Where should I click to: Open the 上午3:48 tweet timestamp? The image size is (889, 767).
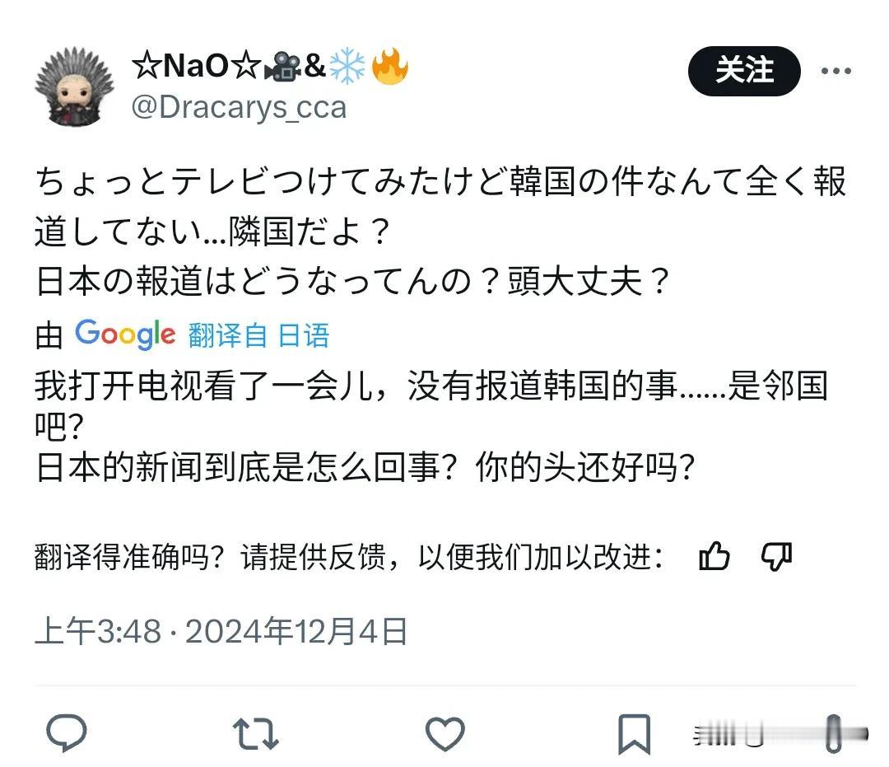point(97,631)
